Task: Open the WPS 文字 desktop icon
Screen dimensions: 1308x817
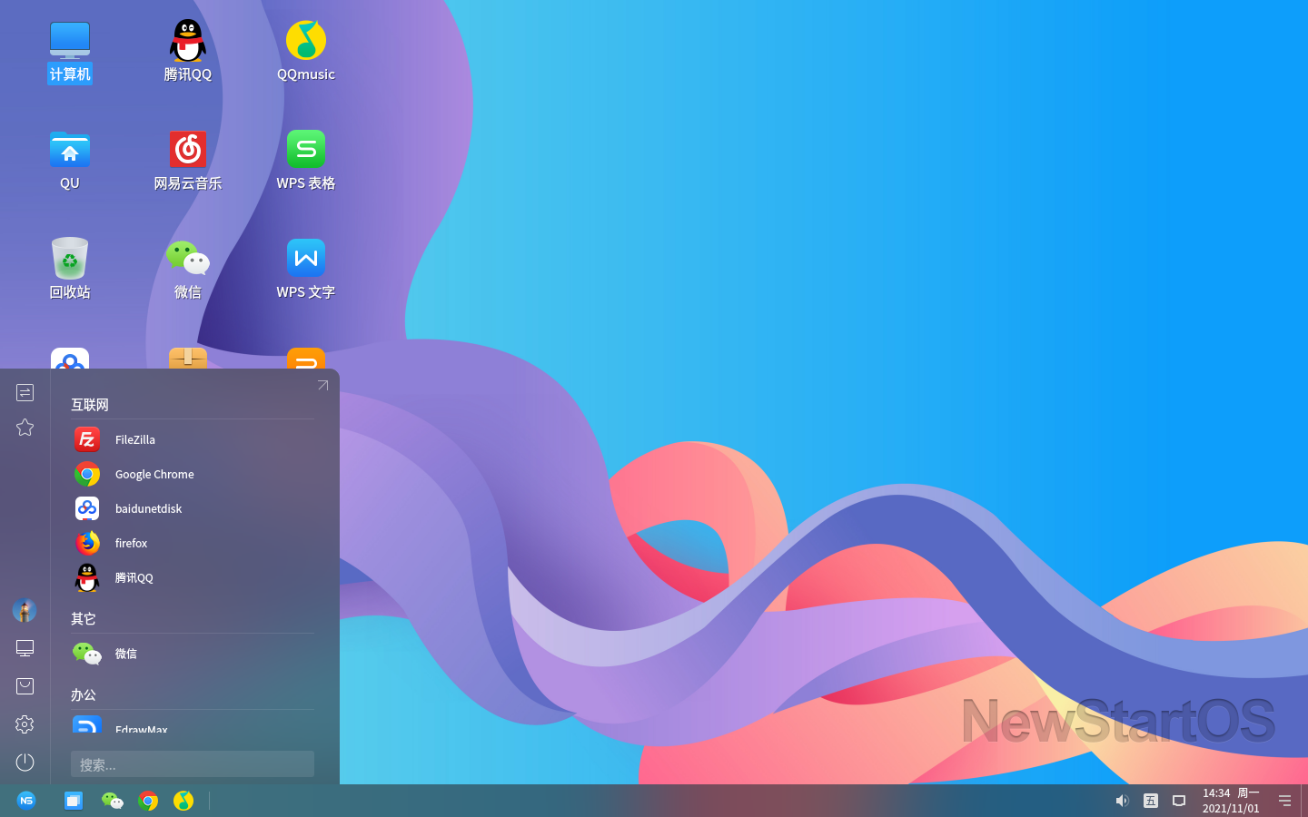Action: pyautogui.click(x=306, y=270)
